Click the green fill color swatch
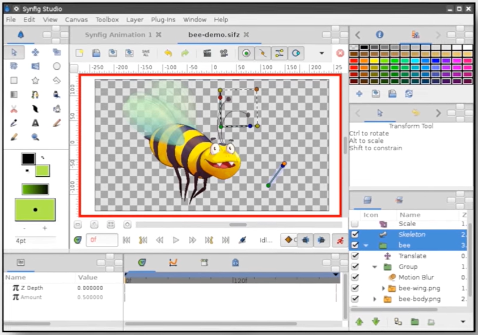This screenshot has height=335, width=478. coord(43,171)
